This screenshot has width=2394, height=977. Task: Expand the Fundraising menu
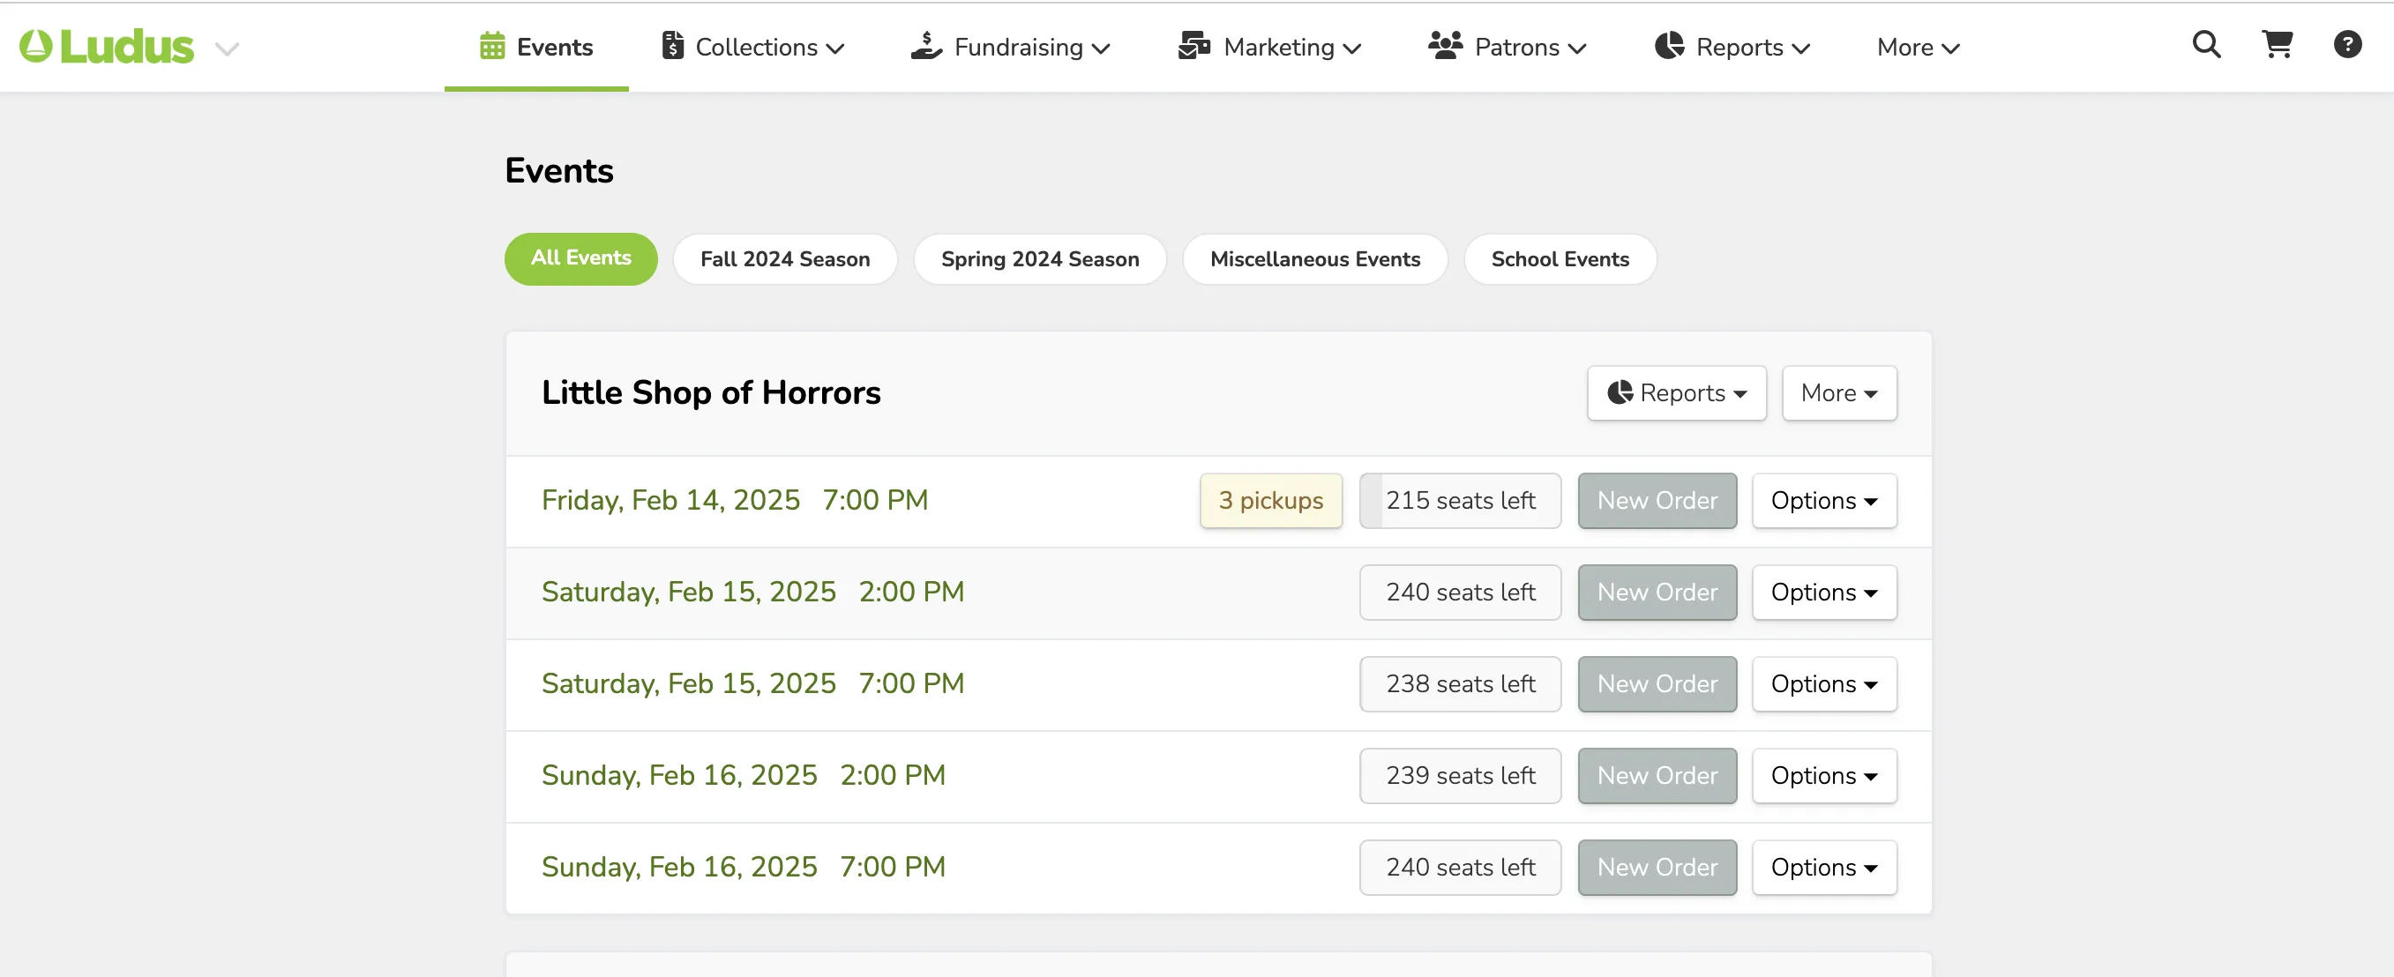[1010, 47]
